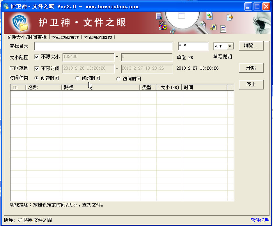Sort by the 路径 column header

(x=101, y=88)
